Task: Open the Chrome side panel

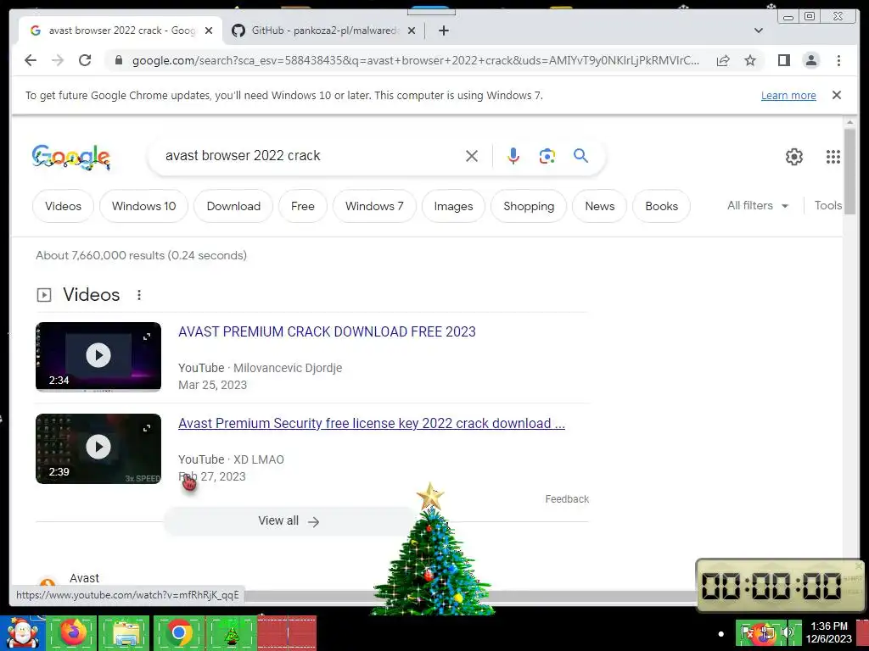Action: click(783, 60)
